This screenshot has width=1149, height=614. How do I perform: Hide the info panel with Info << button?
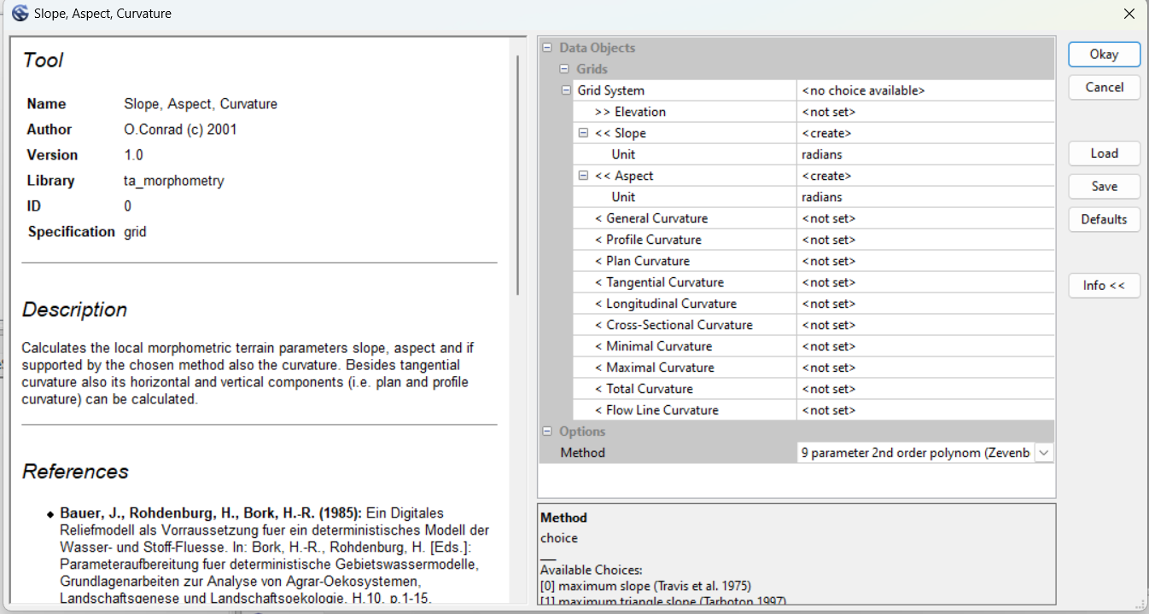tap(1104, 286)
